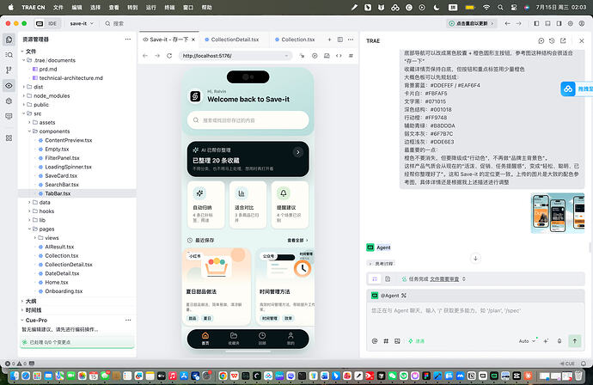
Task: Open a new editor tab with plus icon
Action: tap(329, 40)
